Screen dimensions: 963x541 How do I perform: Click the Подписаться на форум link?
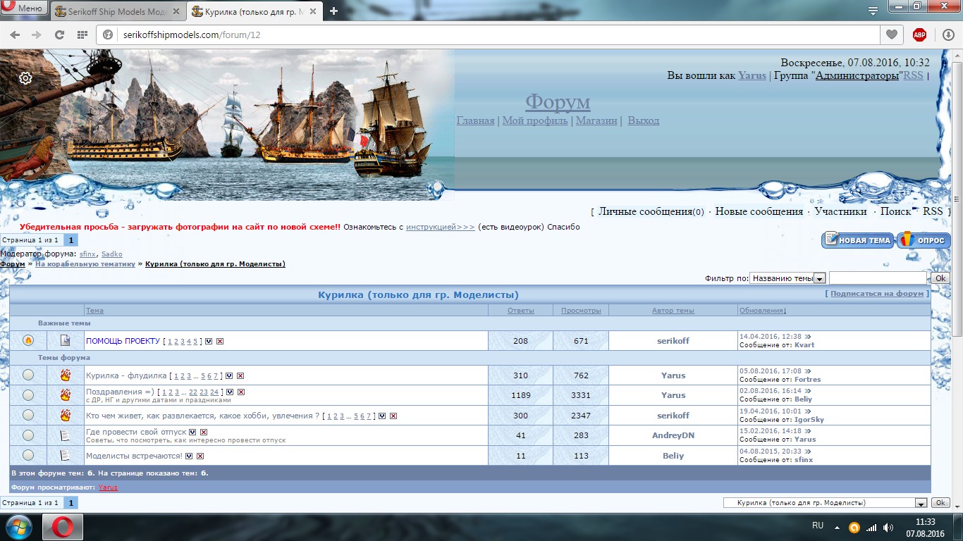click(877, 294)
